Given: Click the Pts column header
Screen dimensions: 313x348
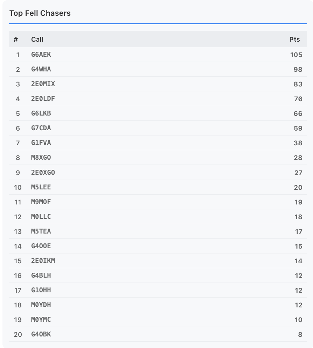Looking at the screenshot, I should coord(294,39).
